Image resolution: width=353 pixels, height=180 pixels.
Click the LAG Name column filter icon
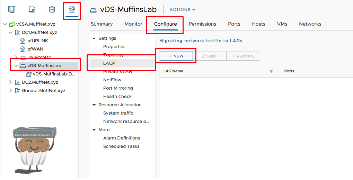click(x=271, y=71)
